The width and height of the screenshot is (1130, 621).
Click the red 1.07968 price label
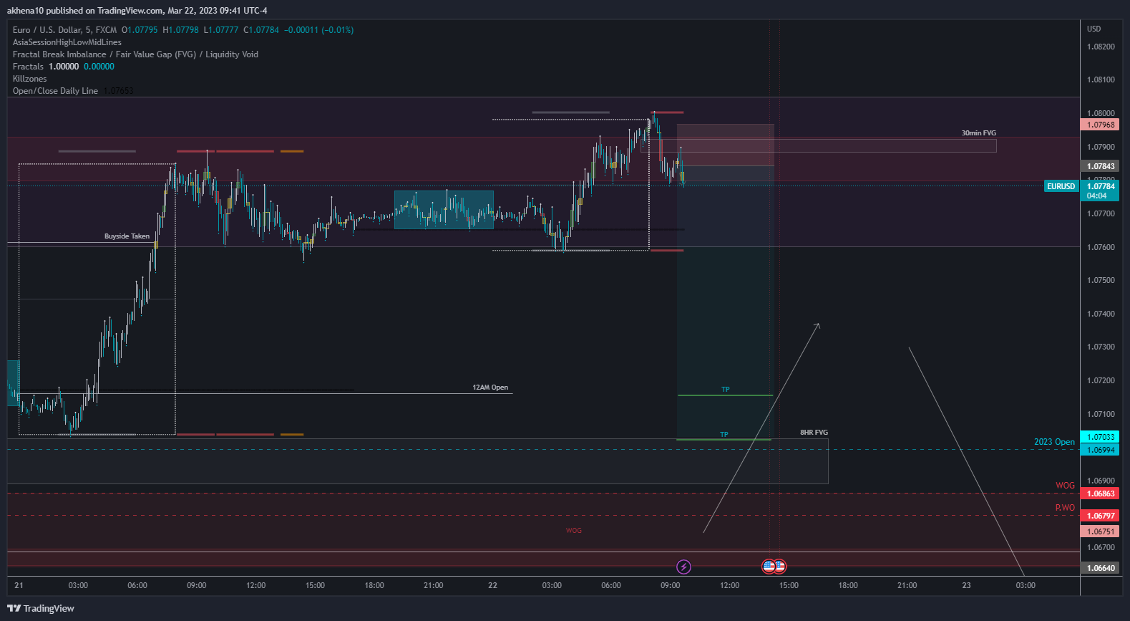coord(1101,125)
